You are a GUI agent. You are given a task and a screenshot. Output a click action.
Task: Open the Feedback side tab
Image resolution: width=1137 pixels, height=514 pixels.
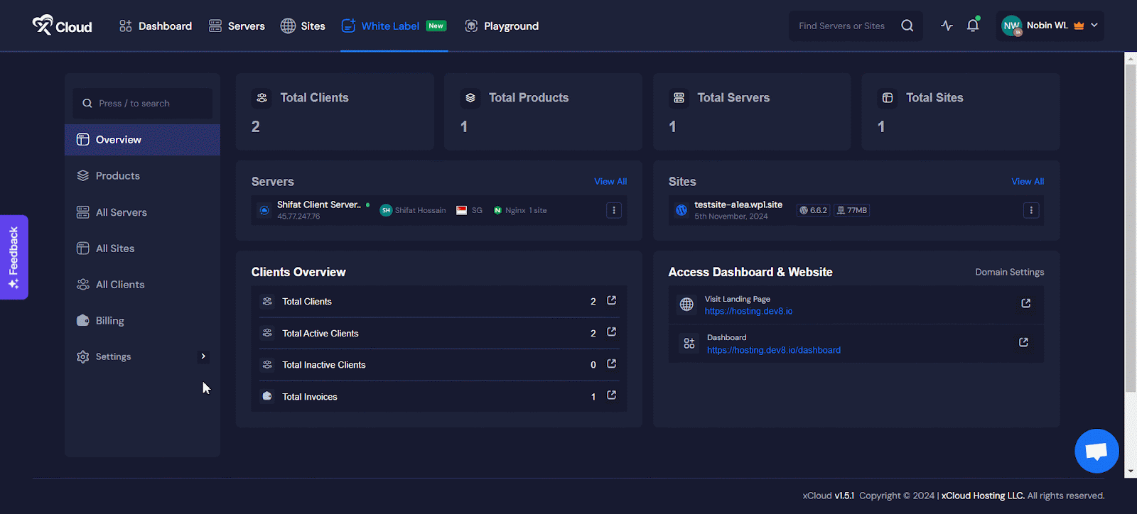[14, 257]
